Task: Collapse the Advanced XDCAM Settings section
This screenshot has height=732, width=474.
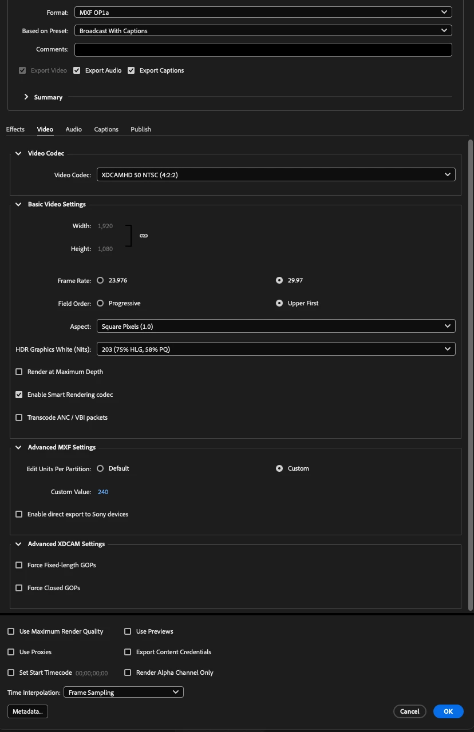Action: point(18,544)
